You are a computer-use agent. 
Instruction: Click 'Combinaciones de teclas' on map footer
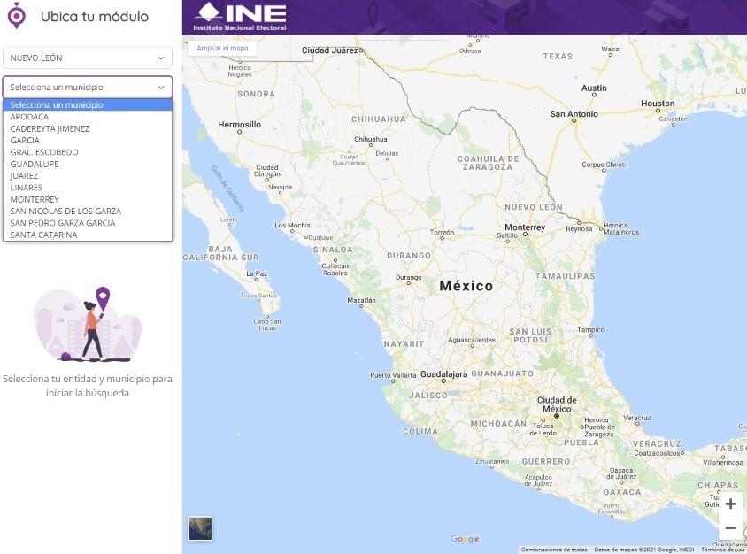pyautogui.click(x=554, y=550)
